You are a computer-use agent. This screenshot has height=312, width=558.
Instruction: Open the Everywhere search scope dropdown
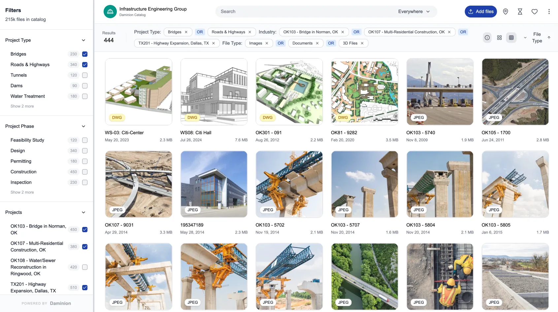point(414,12)
